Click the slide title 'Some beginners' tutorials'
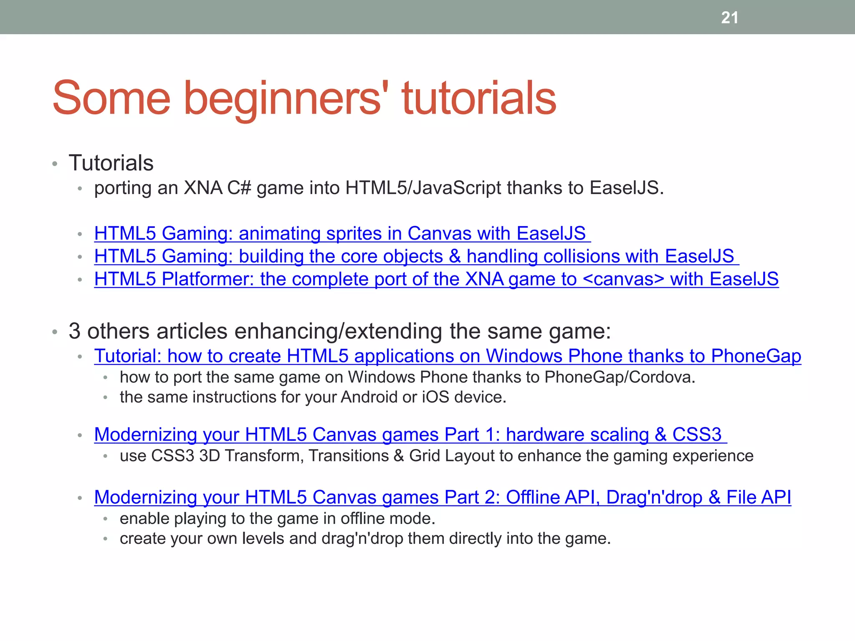 [x=304, y=98]
